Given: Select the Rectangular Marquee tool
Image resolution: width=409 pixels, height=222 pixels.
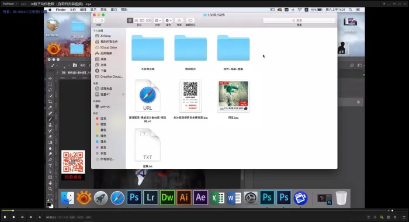Looking at the screenshot, I should click(x=50, y=84).
